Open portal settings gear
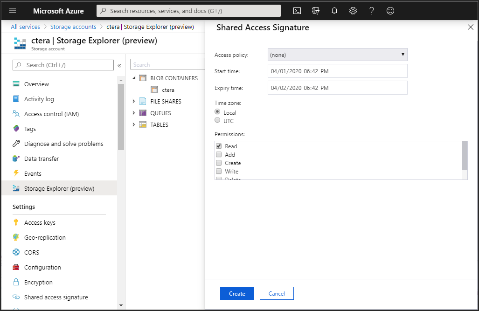This screenshot has width=479, height=311. tap(353, 11)
